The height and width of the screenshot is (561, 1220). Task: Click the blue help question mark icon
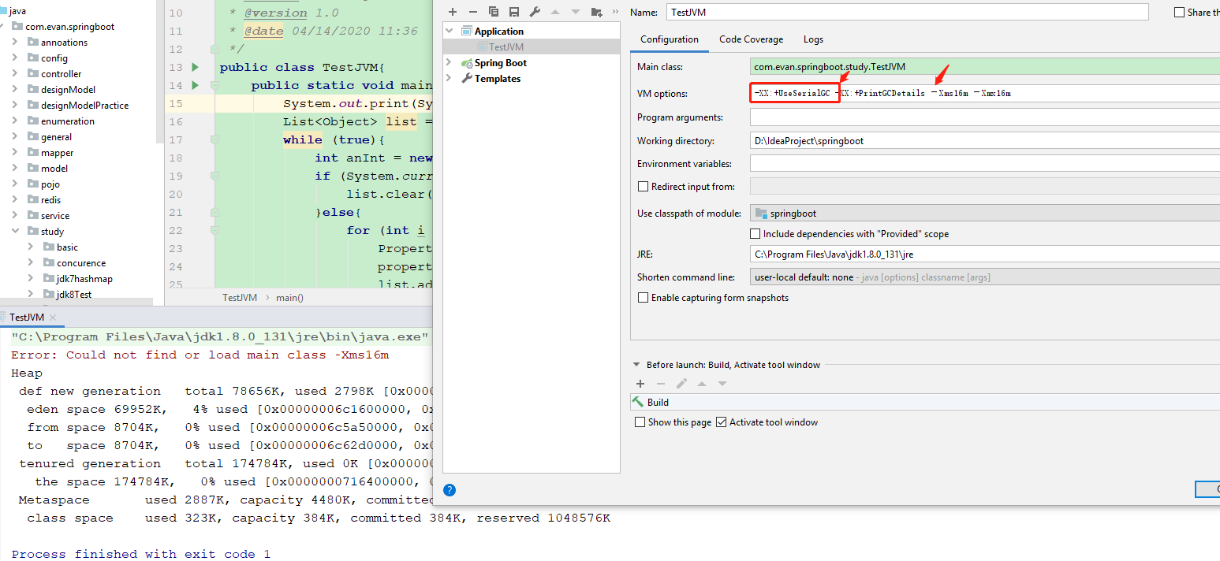coord(450,490)
